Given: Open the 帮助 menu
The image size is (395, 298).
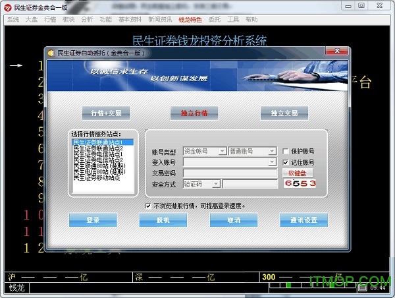Looking at the screenshot, I should pyautogui.click(x=251, y=19).
